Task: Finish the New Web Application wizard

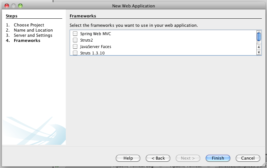Action: [x=218, y=158]
